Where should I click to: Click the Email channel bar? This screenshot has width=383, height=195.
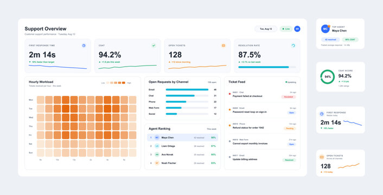point(187,90)
